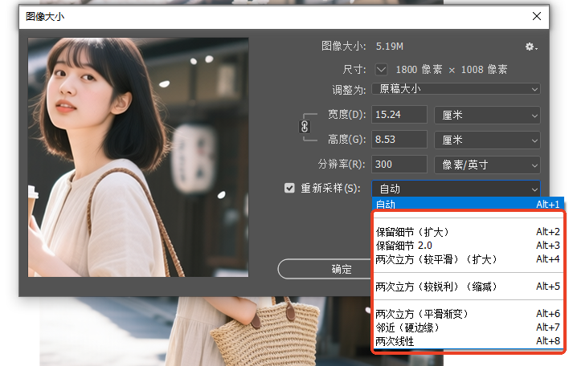
Task: Open the width unit 厘米 dropdown
Action: tap(486, 115)
